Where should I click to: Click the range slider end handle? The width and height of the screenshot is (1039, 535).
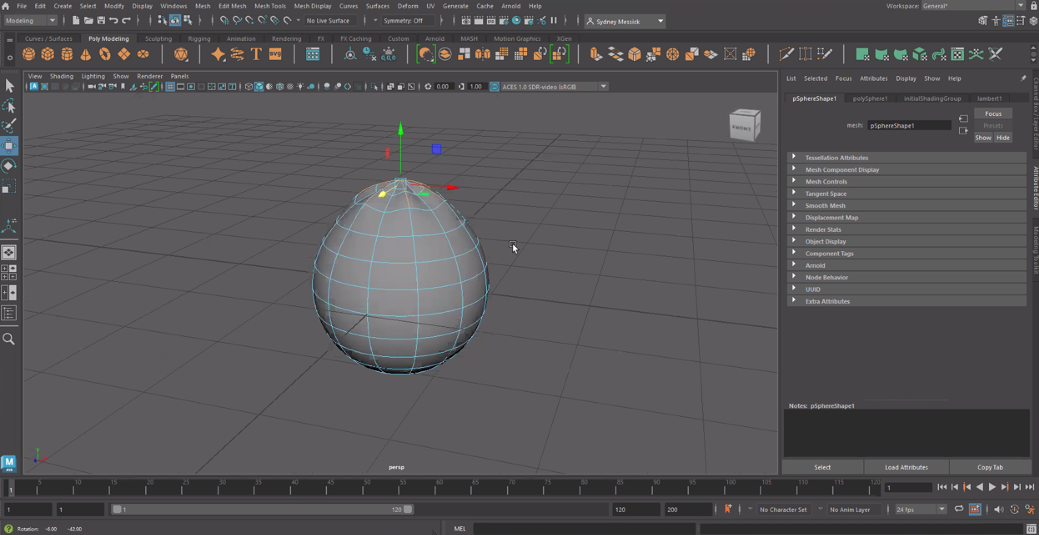pyautogui.click(x=408, y=509)
